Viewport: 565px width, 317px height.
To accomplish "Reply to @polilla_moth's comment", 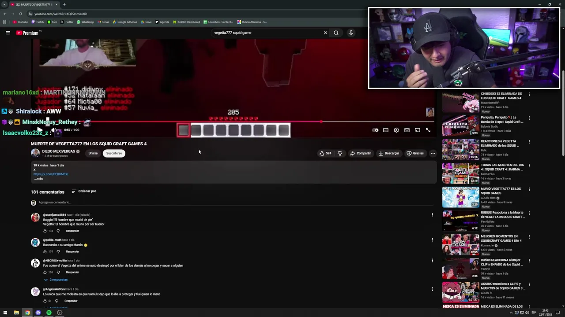I will 72,251.
